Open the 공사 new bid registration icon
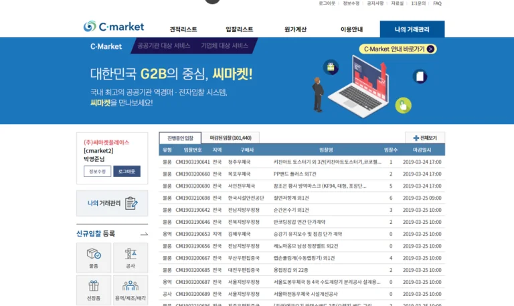The image size is (514, 306). tap(131, 258)
